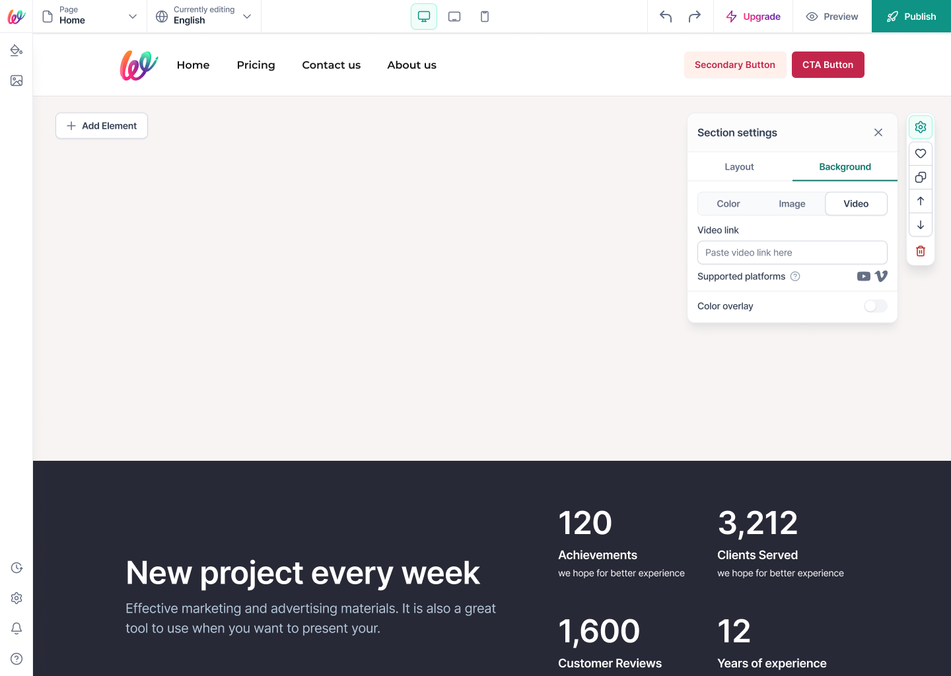951x676 pixels.
Task: Click the CTA Button in header
Action: coord(828,65)
